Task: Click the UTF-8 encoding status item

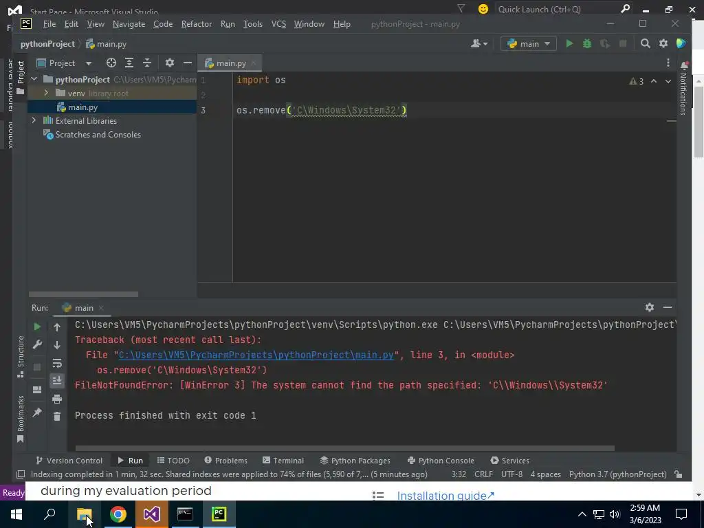Action: click(511, 474)
